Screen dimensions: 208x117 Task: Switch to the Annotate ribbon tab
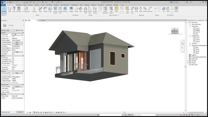click(x=49, y=5)
